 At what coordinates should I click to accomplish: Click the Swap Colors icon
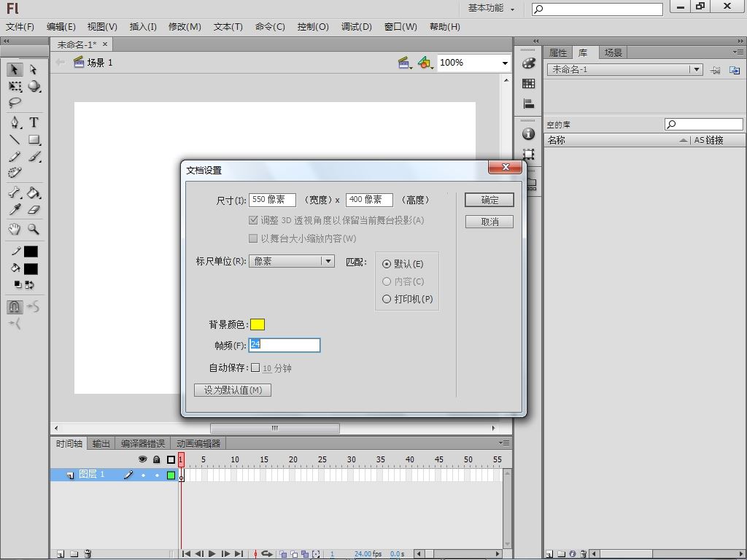29,285
